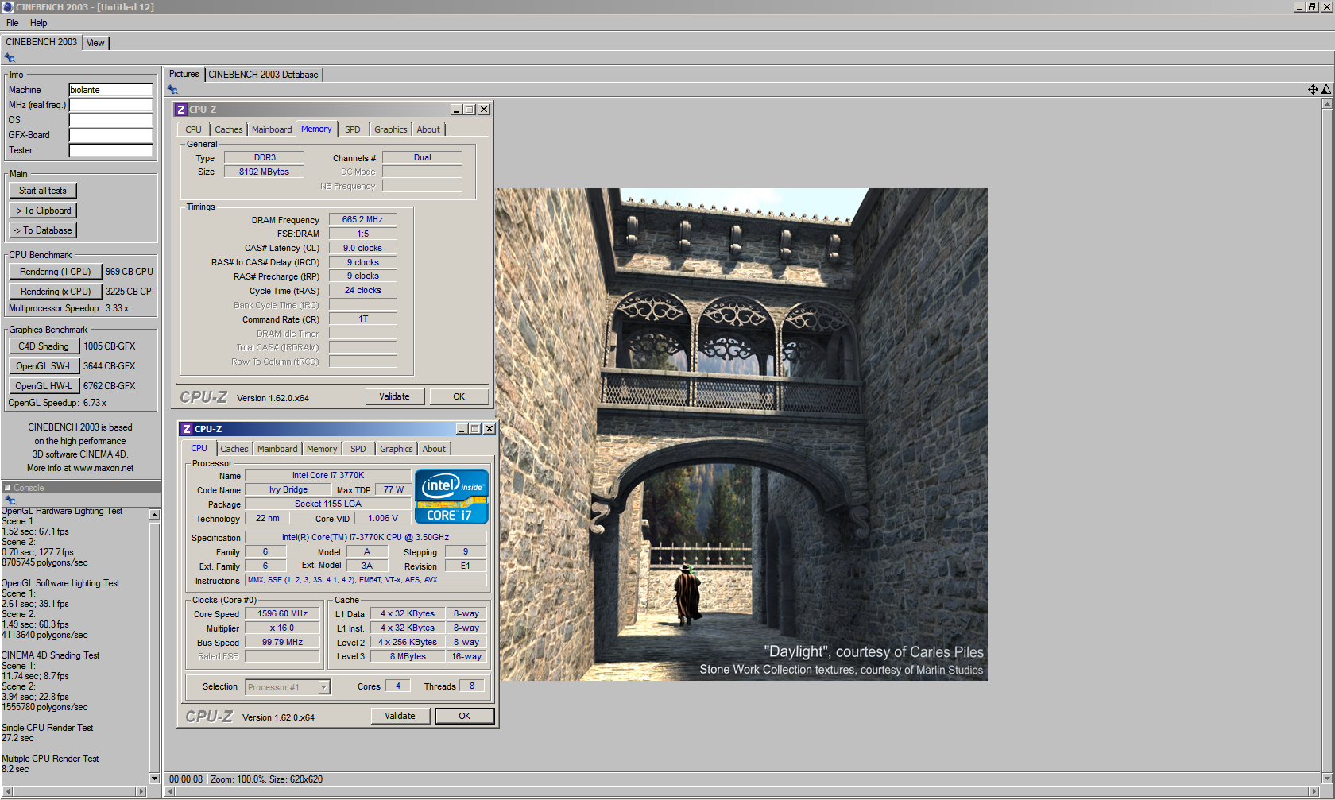
Task: Open SPD tab in the Memory CPU-Z window
Action: tap(353, 129)
